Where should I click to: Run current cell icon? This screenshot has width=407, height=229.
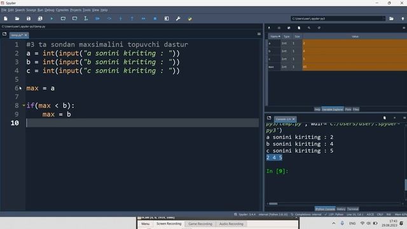(x=63, y=18)
